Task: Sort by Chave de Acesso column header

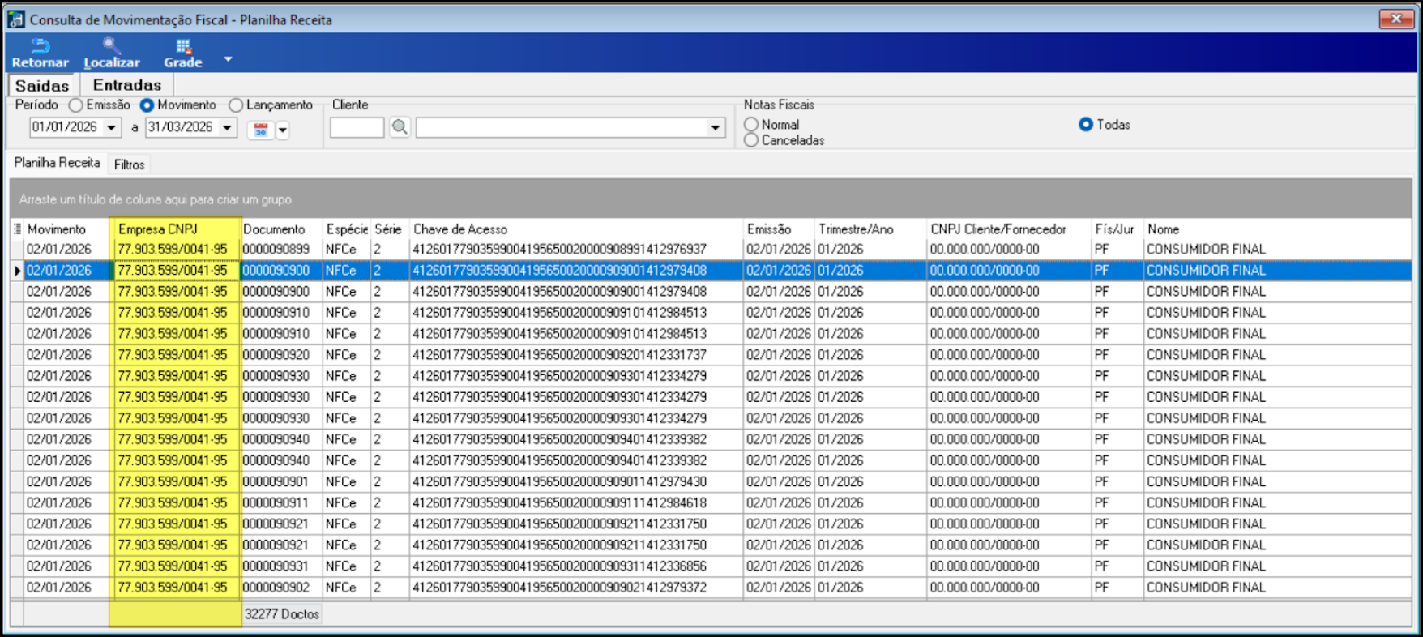Action: (x=576, y=229)
